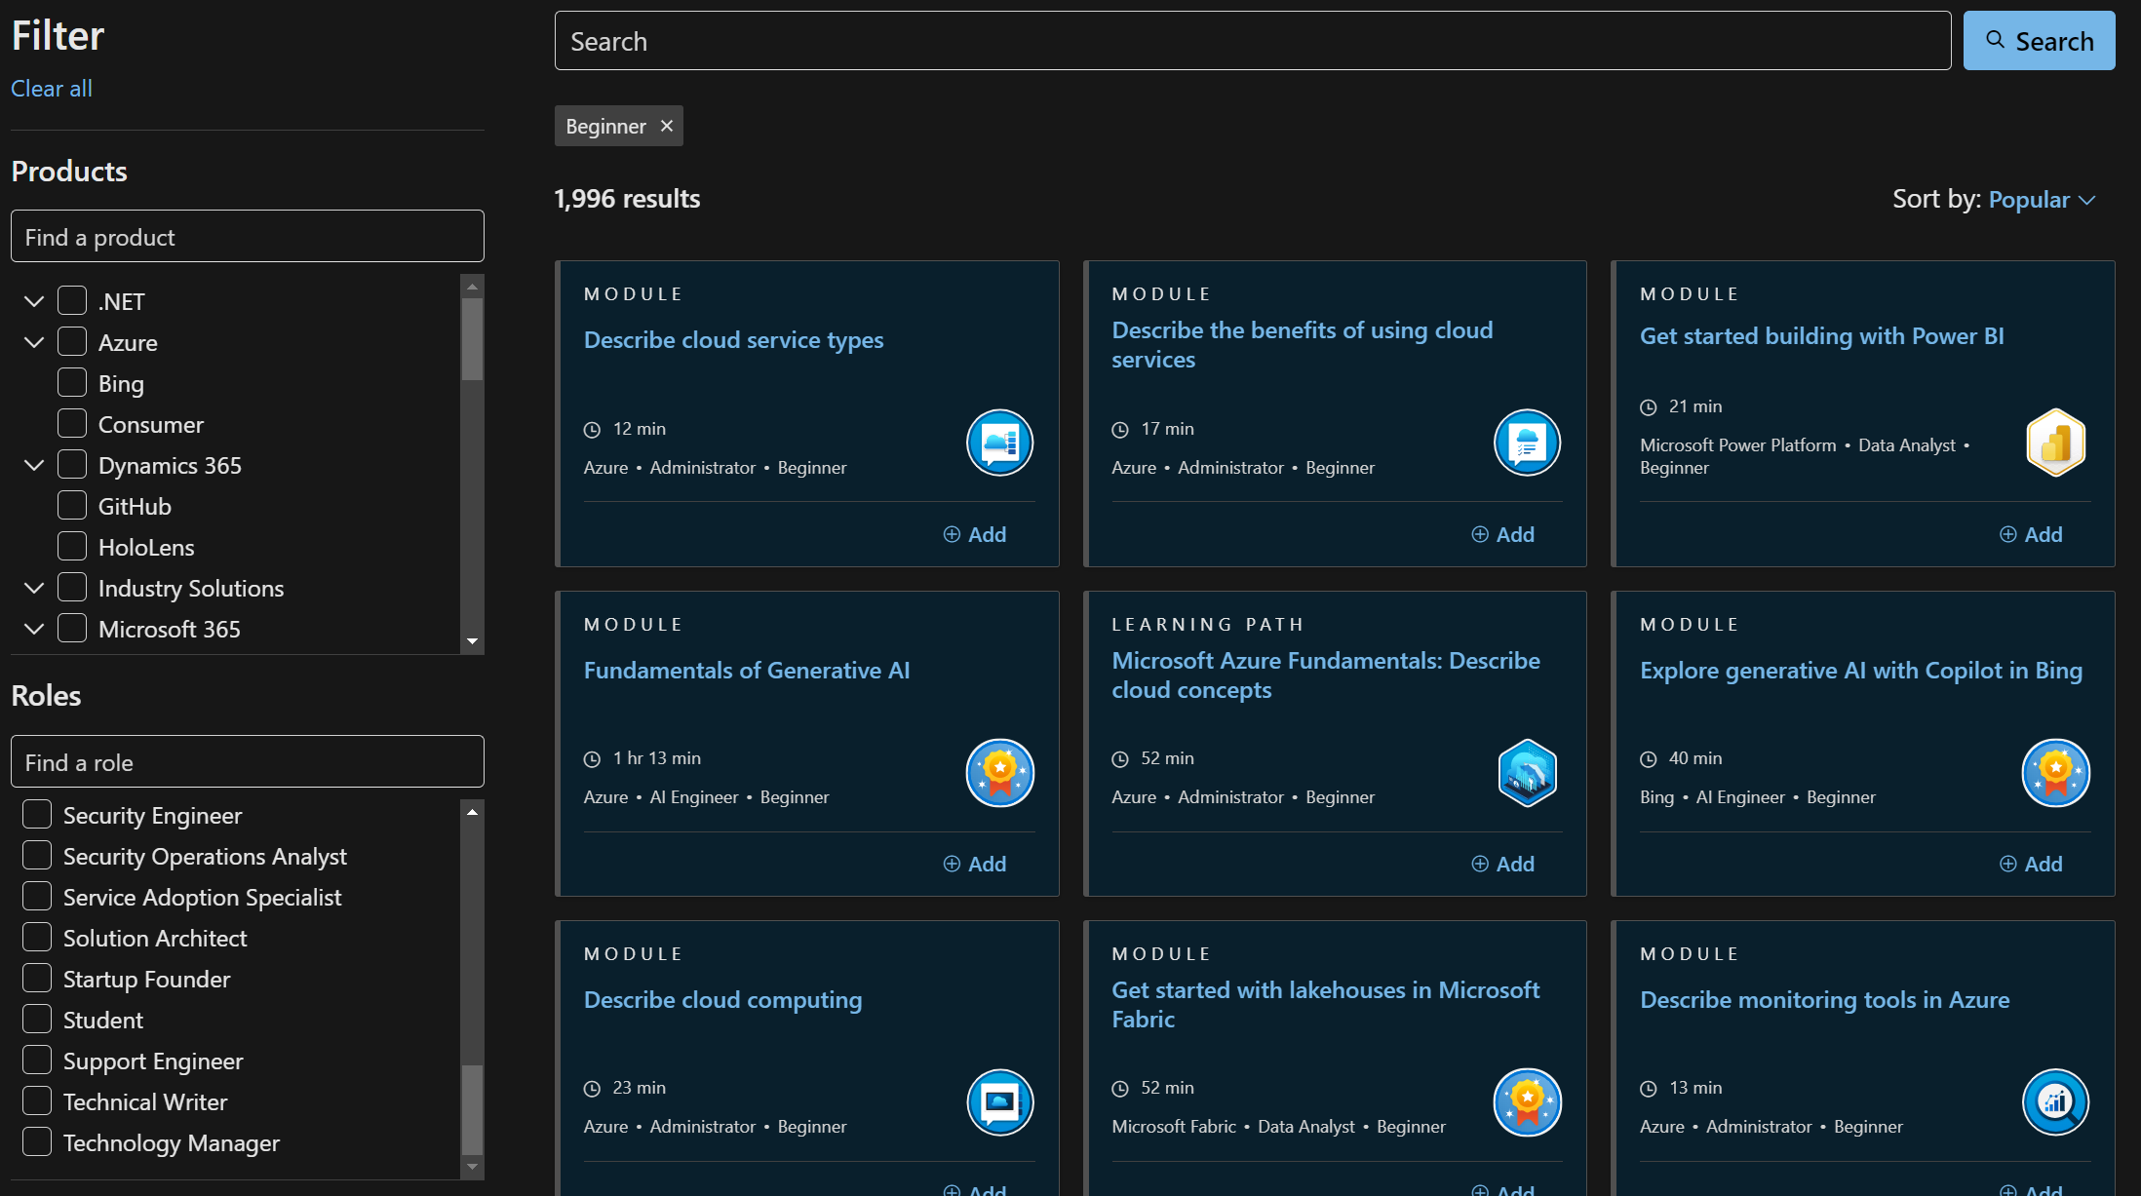Check the Student role checkbox
The image size is (2141, 1196).
(x=37, y=1019)
